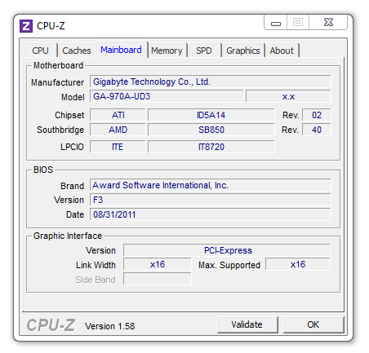The image size is (369, 353).
Task: Click LPCIO model field IT8720
Action: (211, 147)
